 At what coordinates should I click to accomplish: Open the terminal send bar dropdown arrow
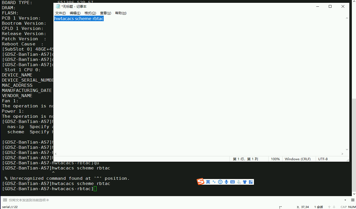(x=345, y=200)
